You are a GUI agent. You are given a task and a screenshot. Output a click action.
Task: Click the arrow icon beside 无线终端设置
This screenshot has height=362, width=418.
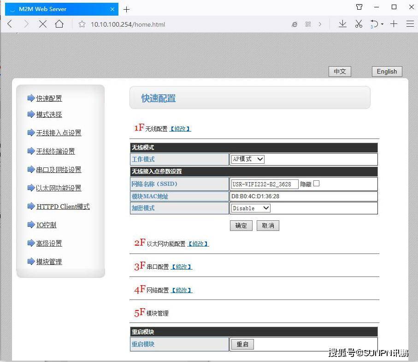pos(31,151)
